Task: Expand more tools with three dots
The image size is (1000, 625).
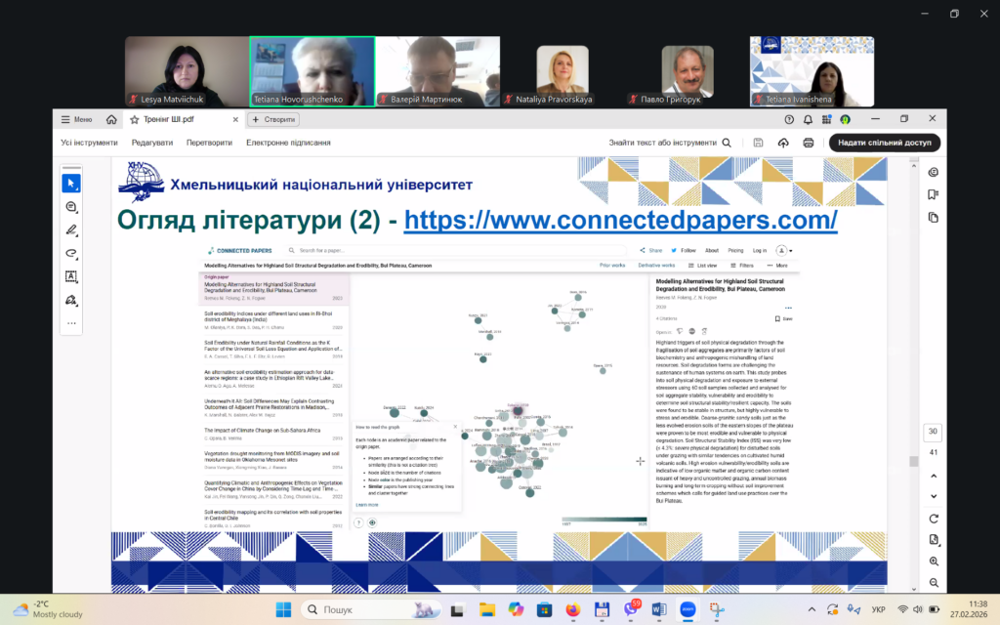Action: [71, 323]
